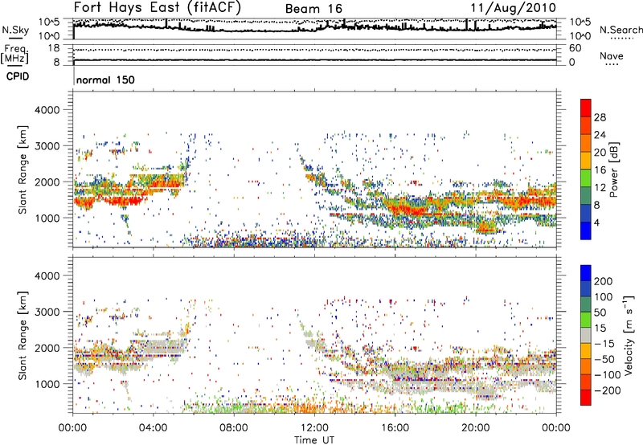Viewport: 643px width, 445px height.
Task: Click the 'Fort Hays East (fitACF)' plot title
Action: (158, 7)
